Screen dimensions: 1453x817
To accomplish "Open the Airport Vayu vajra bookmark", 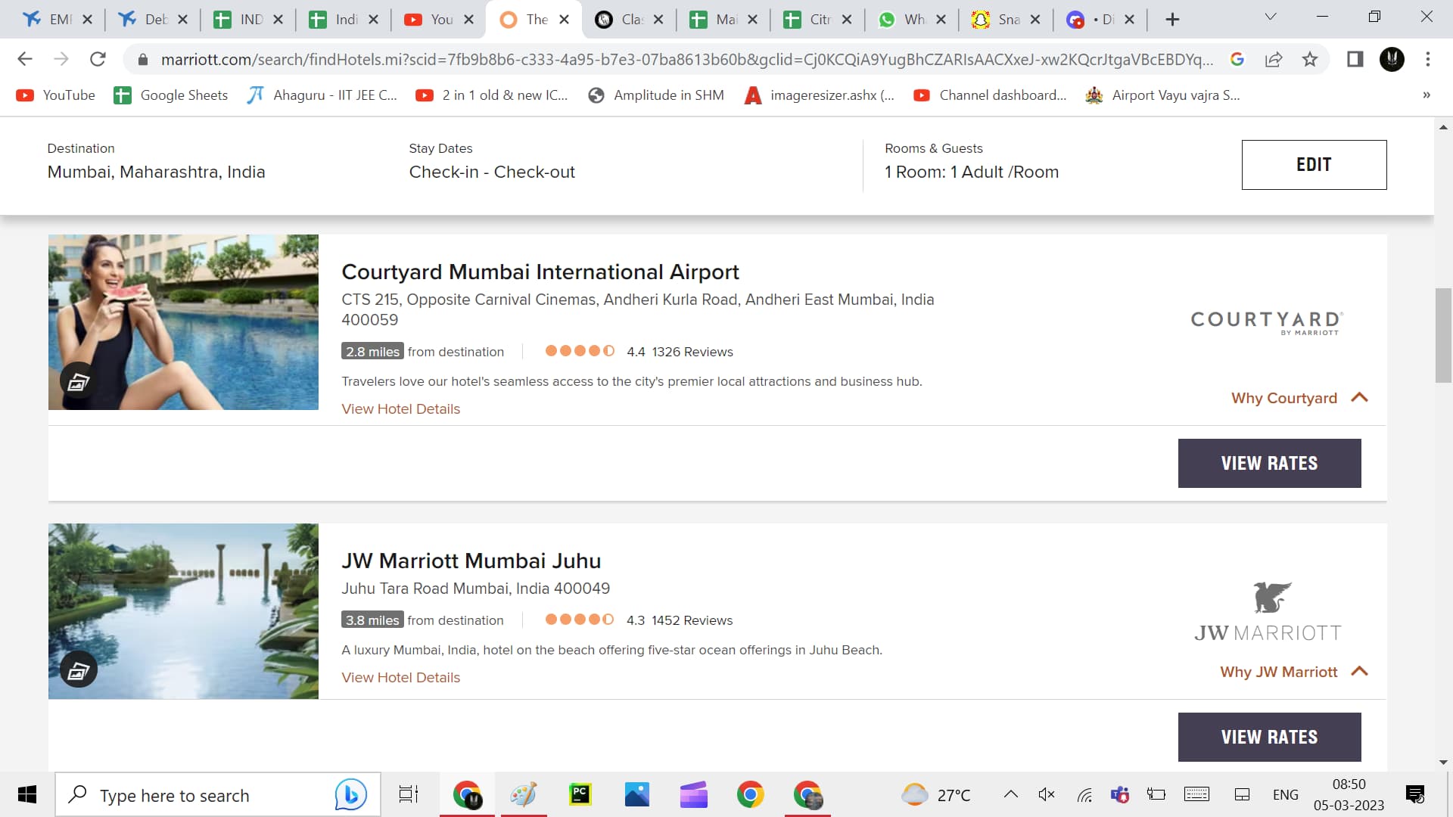I will 1163,95.
